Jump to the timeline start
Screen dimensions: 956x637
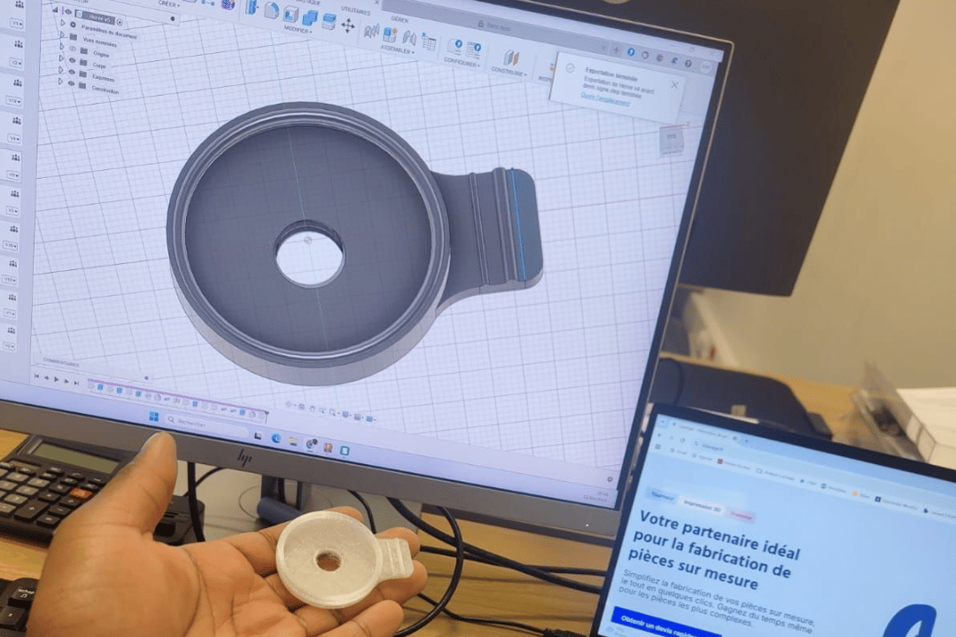coord(36,377)
